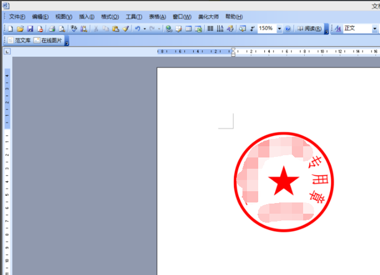
Task: Save the document with floppy icon
Action: [x=30, y=29]
